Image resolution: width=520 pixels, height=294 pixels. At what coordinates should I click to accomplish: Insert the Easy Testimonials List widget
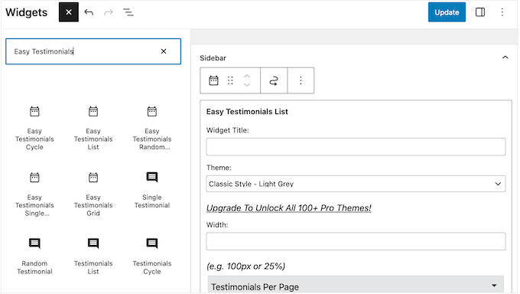pyautogui.click(x=93, y=128)
